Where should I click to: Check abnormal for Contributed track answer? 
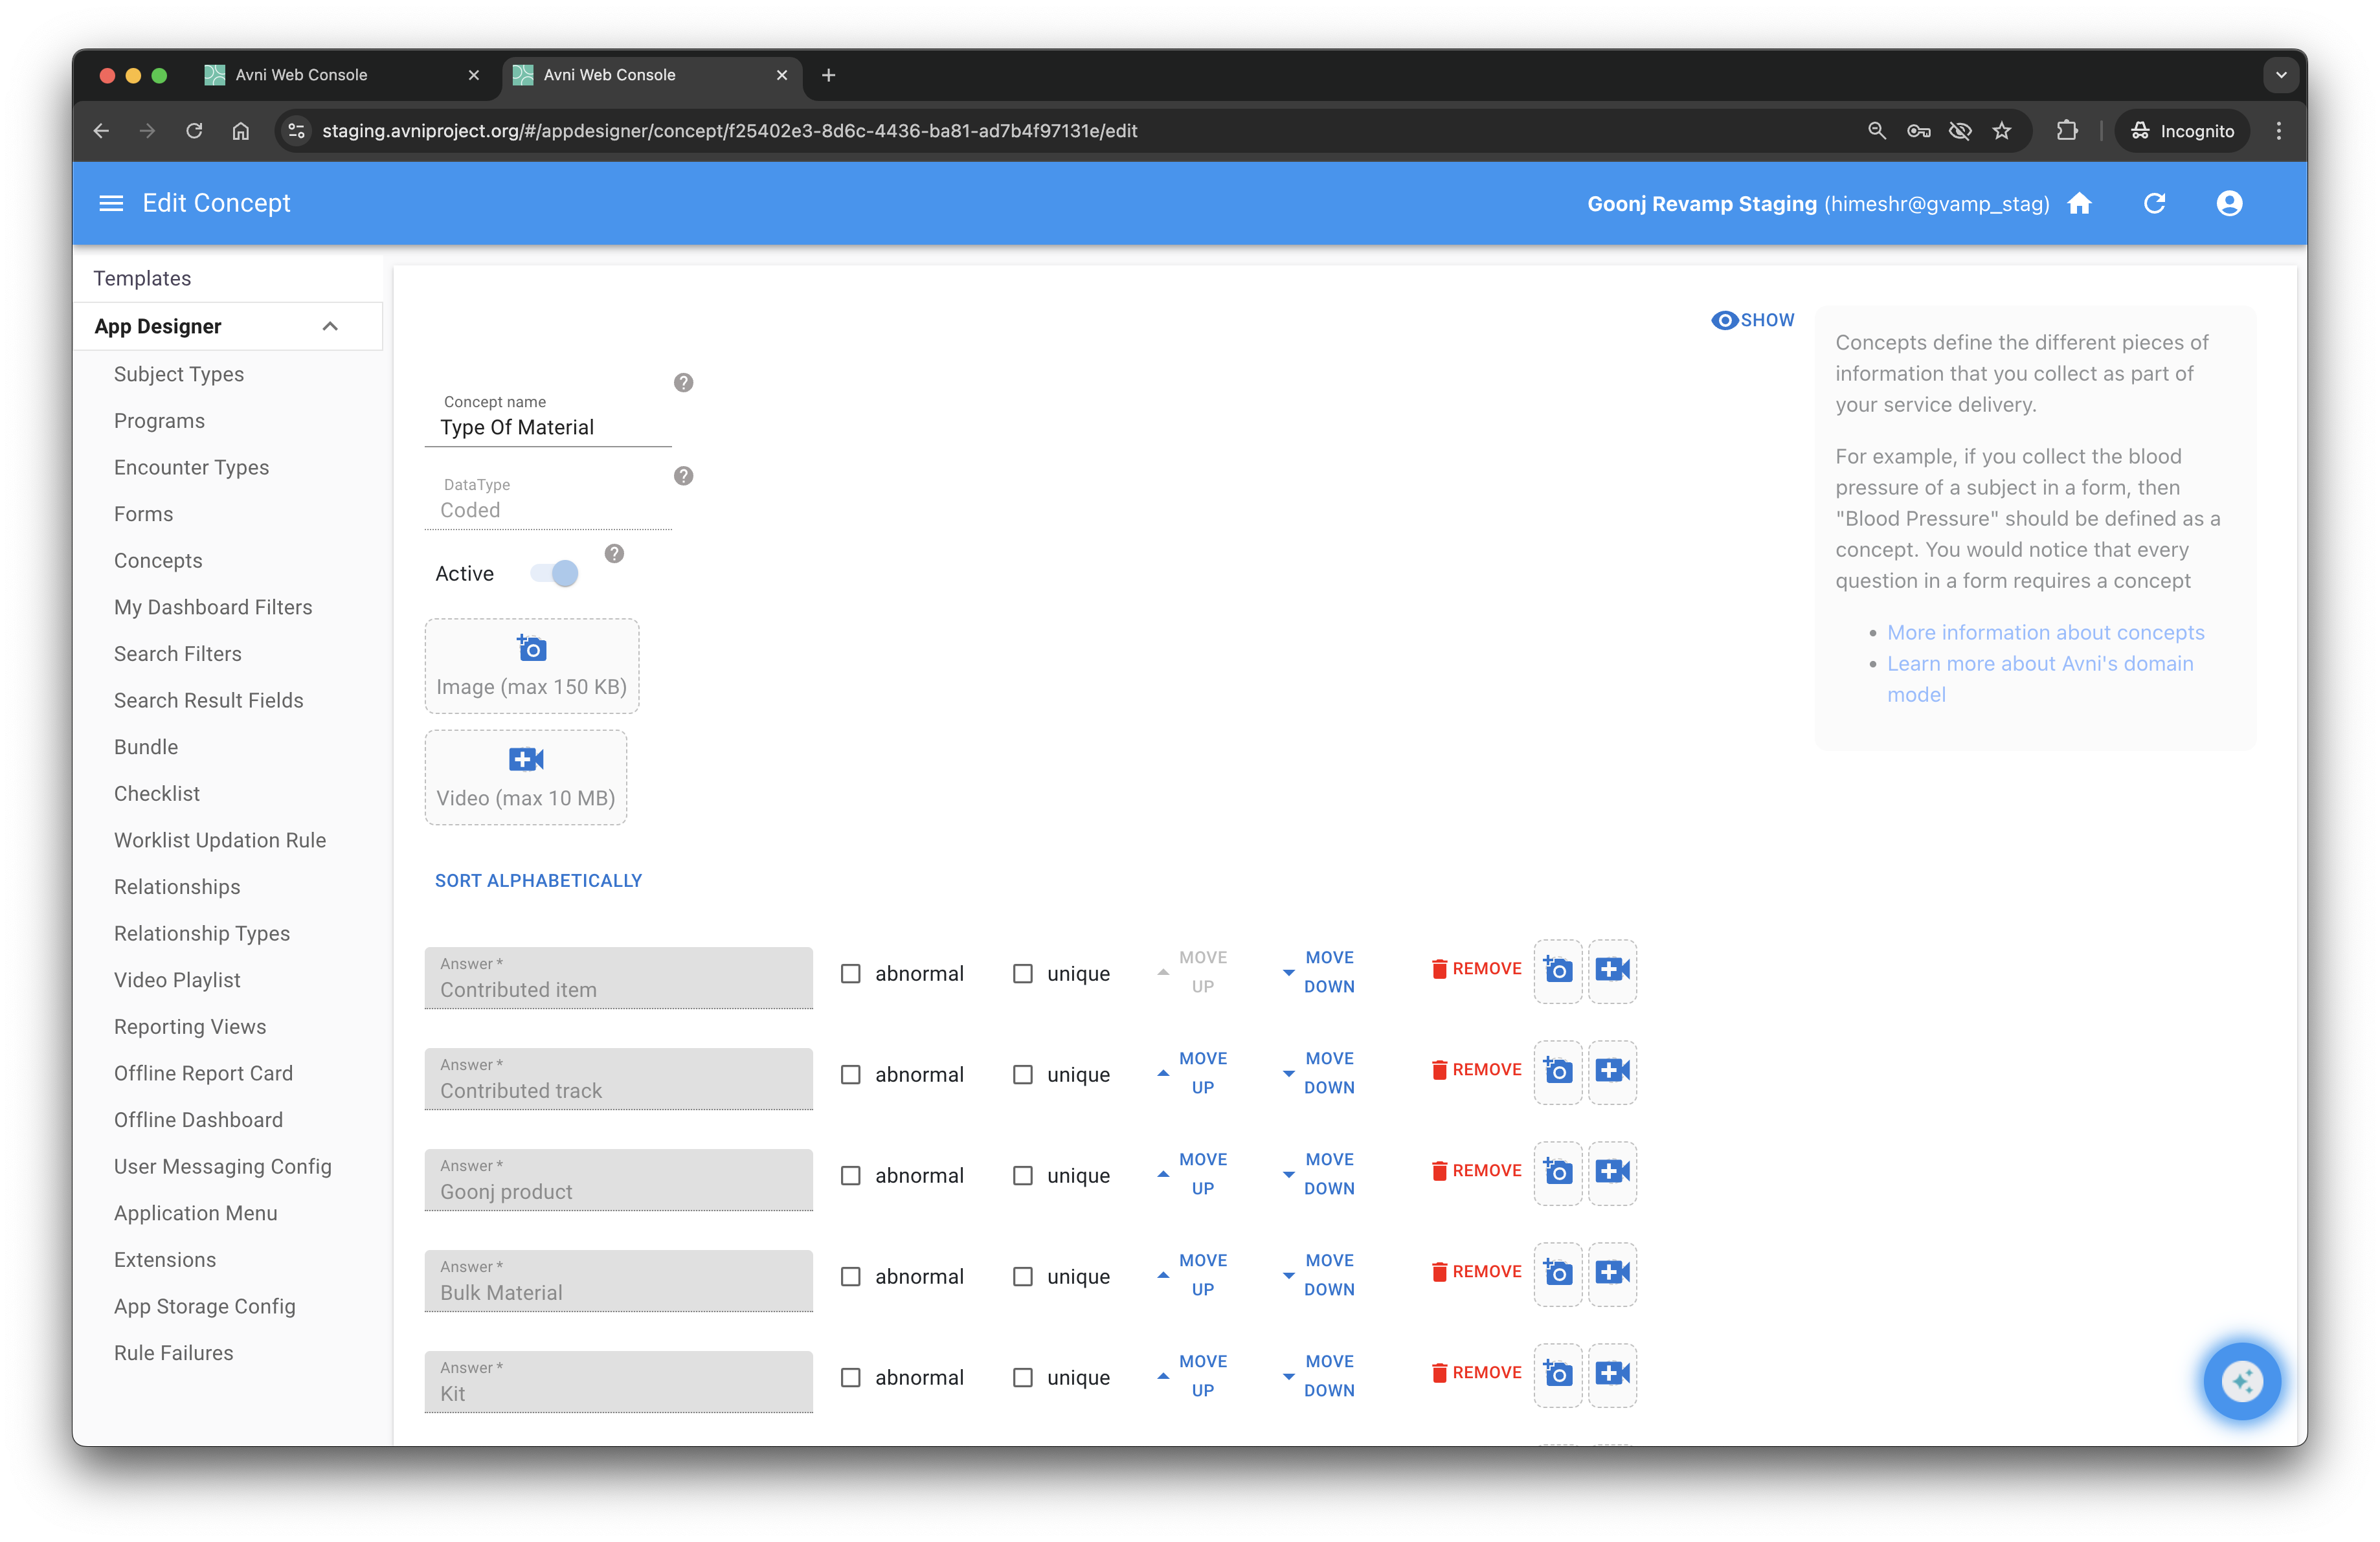(x=851, y=1075)
